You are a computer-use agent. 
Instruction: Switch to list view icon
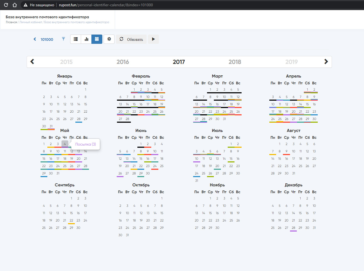(76, 39)
